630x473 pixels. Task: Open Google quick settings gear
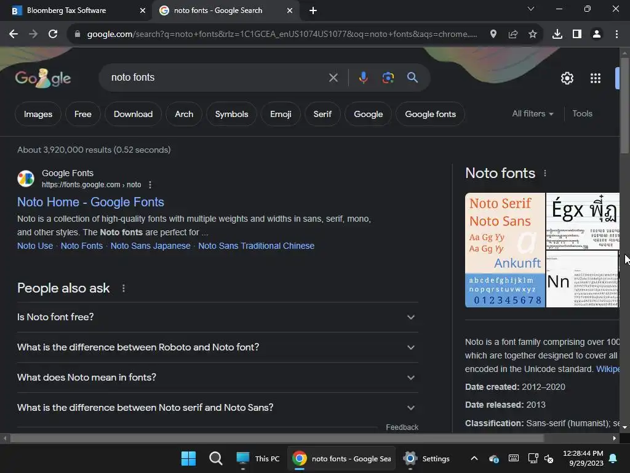click(567, 78)
